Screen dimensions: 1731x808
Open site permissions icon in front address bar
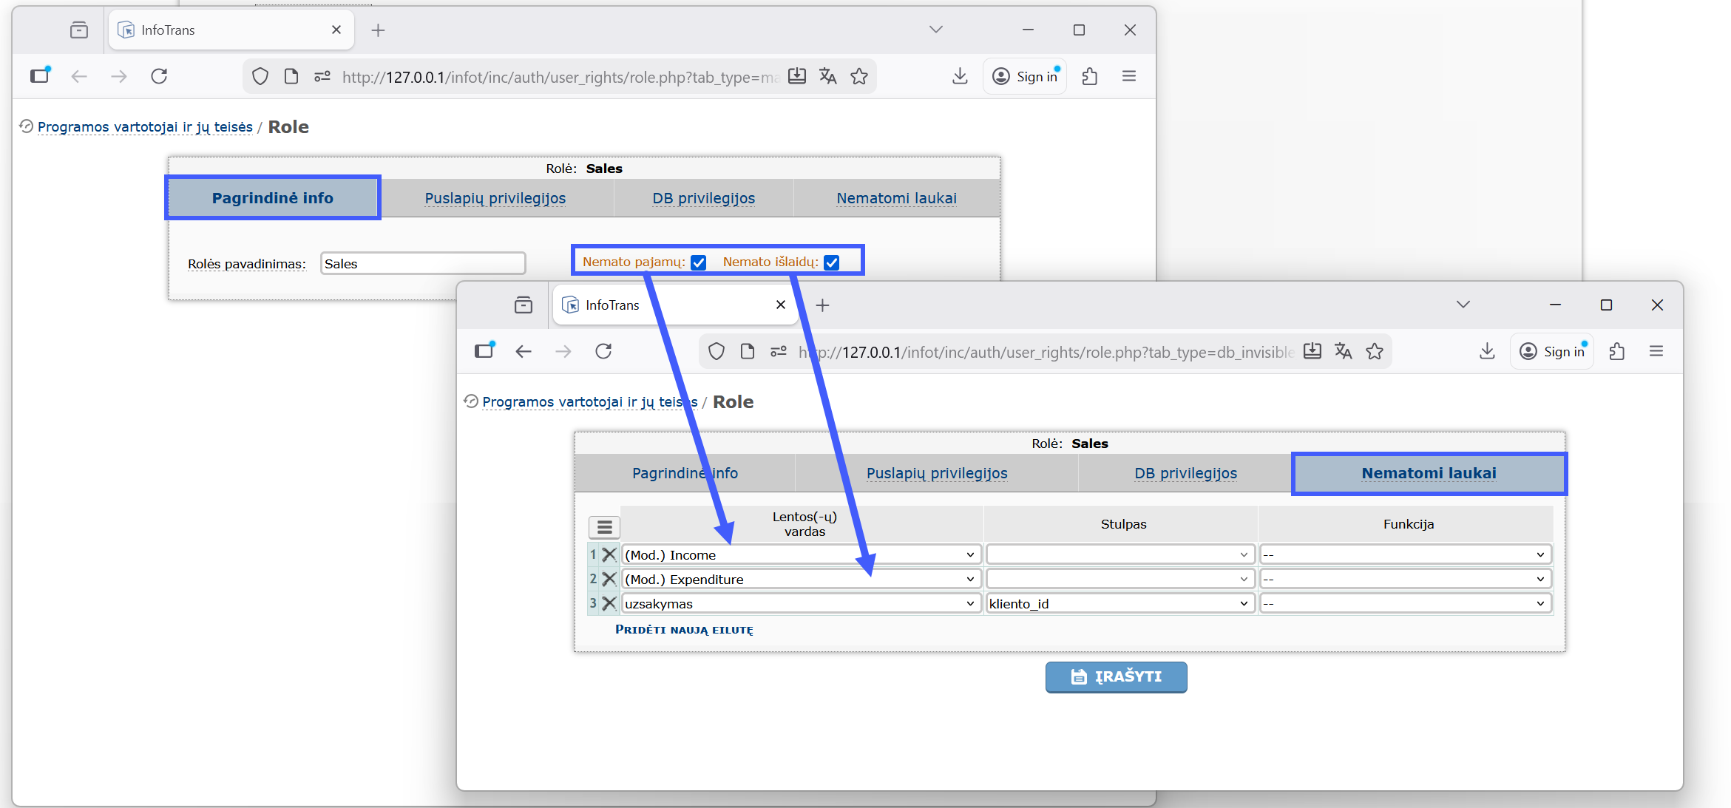pos(779,351)
